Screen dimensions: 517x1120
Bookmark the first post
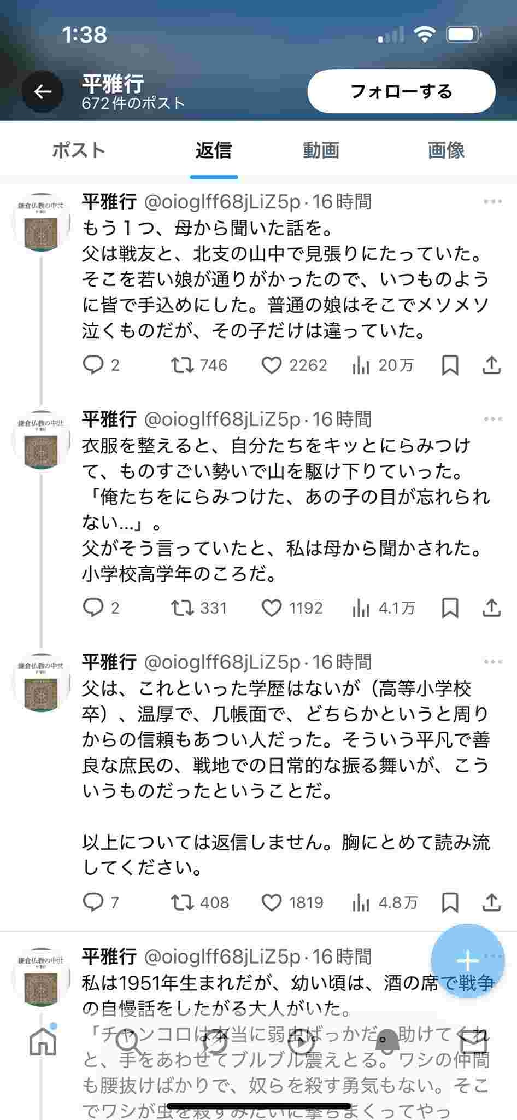click(450, 365)
